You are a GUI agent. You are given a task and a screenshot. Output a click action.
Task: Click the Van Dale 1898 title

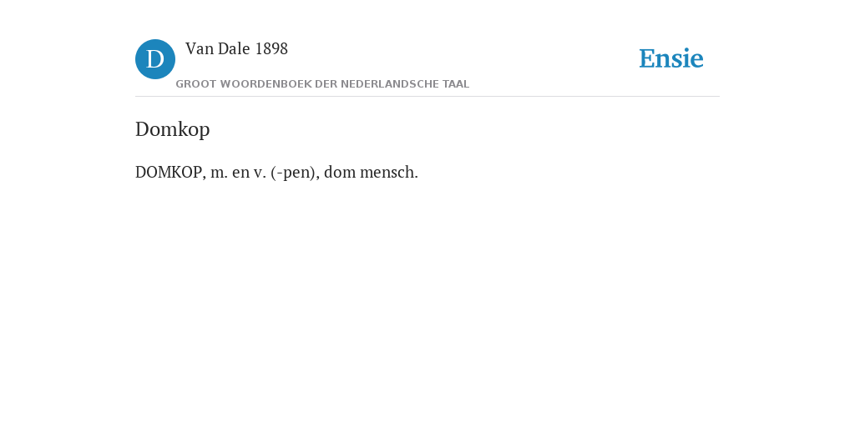pos(236,49)
